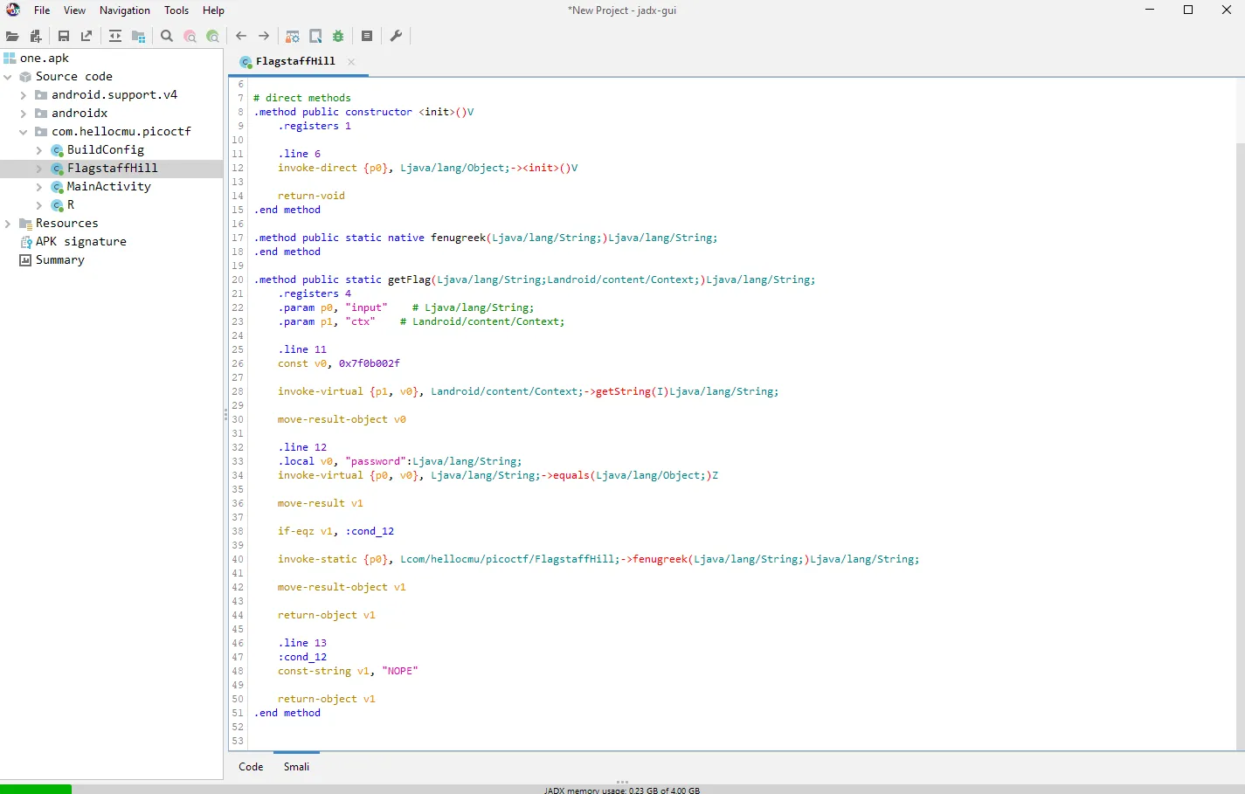Click the Summary icon in tree
Viewport: 1245px width, 794px height.
25,260
